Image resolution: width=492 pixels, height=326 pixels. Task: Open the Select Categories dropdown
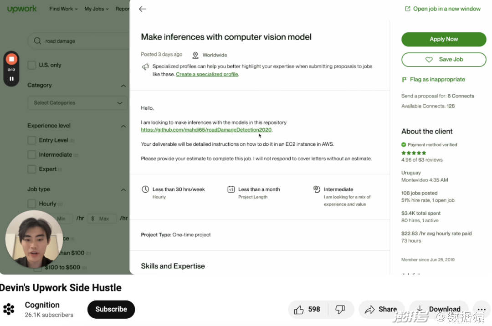pyautogui.click(x=77, y=103)
